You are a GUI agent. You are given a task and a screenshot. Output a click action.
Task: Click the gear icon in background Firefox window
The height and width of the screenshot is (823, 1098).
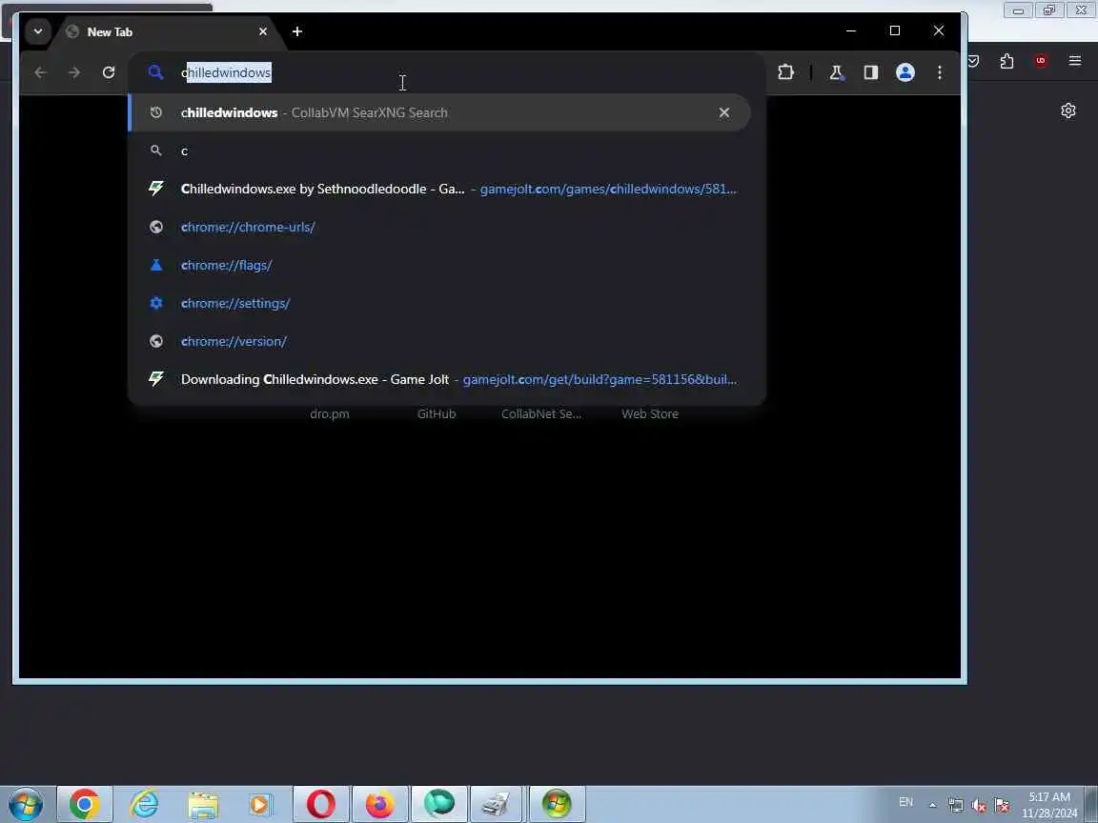point(1067,110)
